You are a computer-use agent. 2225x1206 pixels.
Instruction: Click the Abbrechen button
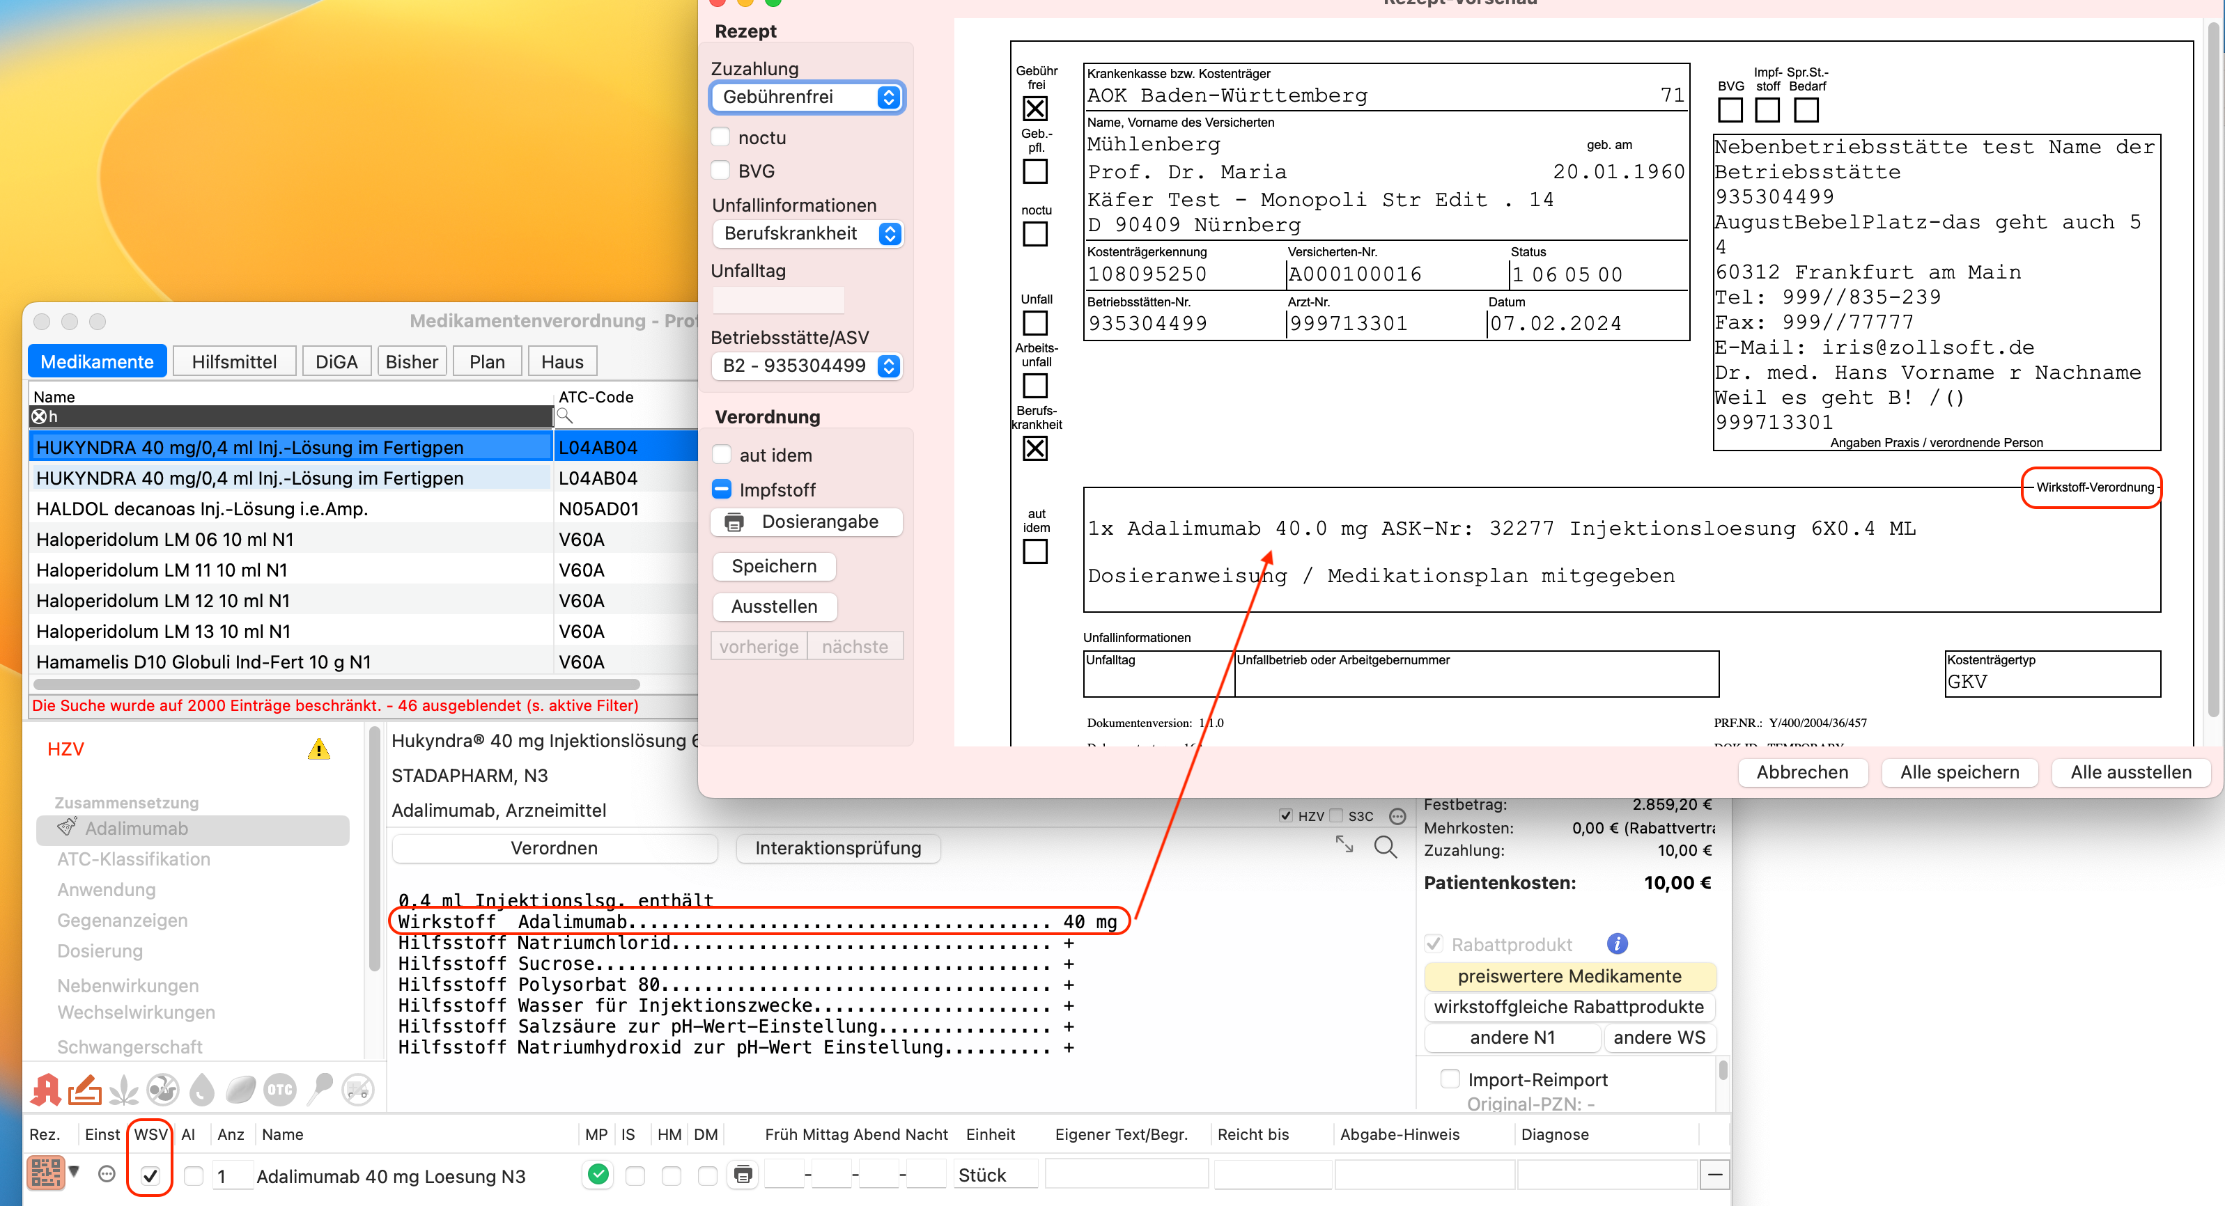pyautogui.click(x=1801, y=772)
